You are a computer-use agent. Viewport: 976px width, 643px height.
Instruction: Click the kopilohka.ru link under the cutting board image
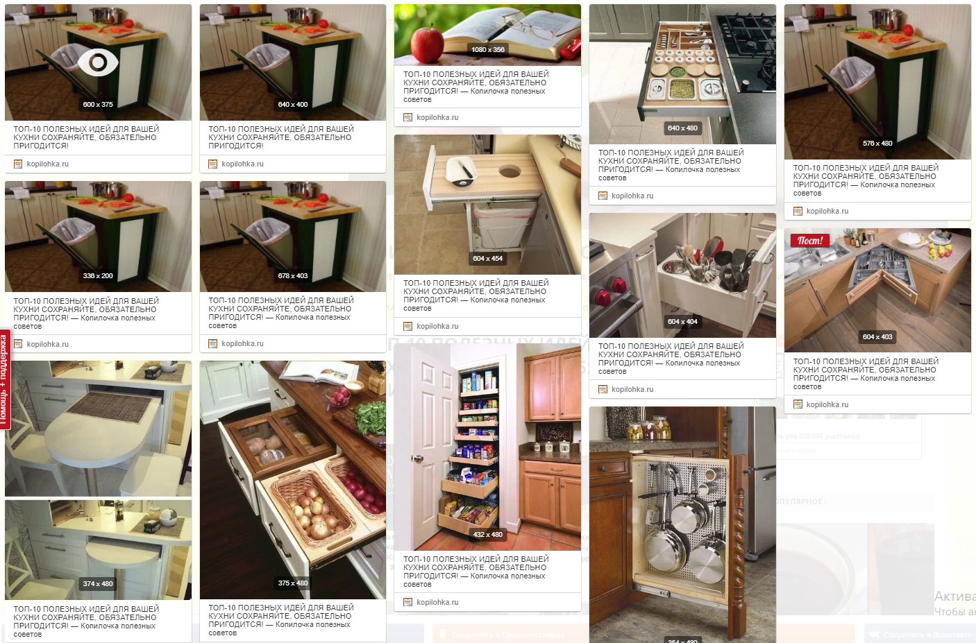(x=437, y=327)
